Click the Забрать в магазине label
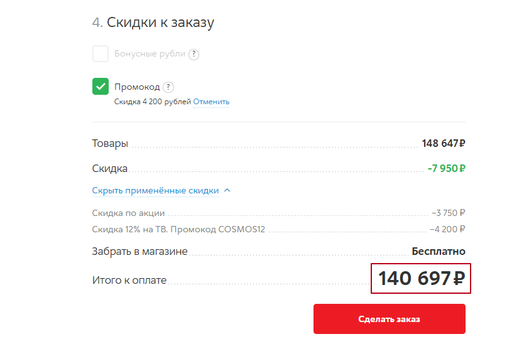This screenshot has height=339, width=529. pos(139,251)
